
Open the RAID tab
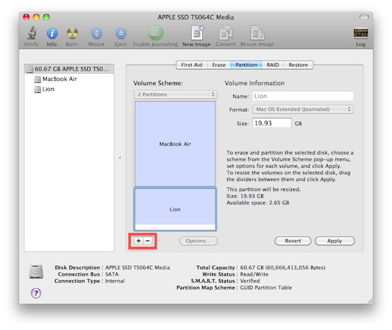[273, 65]
